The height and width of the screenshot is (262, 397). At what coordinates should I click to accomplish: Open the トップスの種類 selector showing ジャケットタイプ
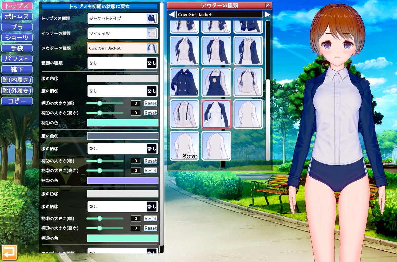click(123, 18)
